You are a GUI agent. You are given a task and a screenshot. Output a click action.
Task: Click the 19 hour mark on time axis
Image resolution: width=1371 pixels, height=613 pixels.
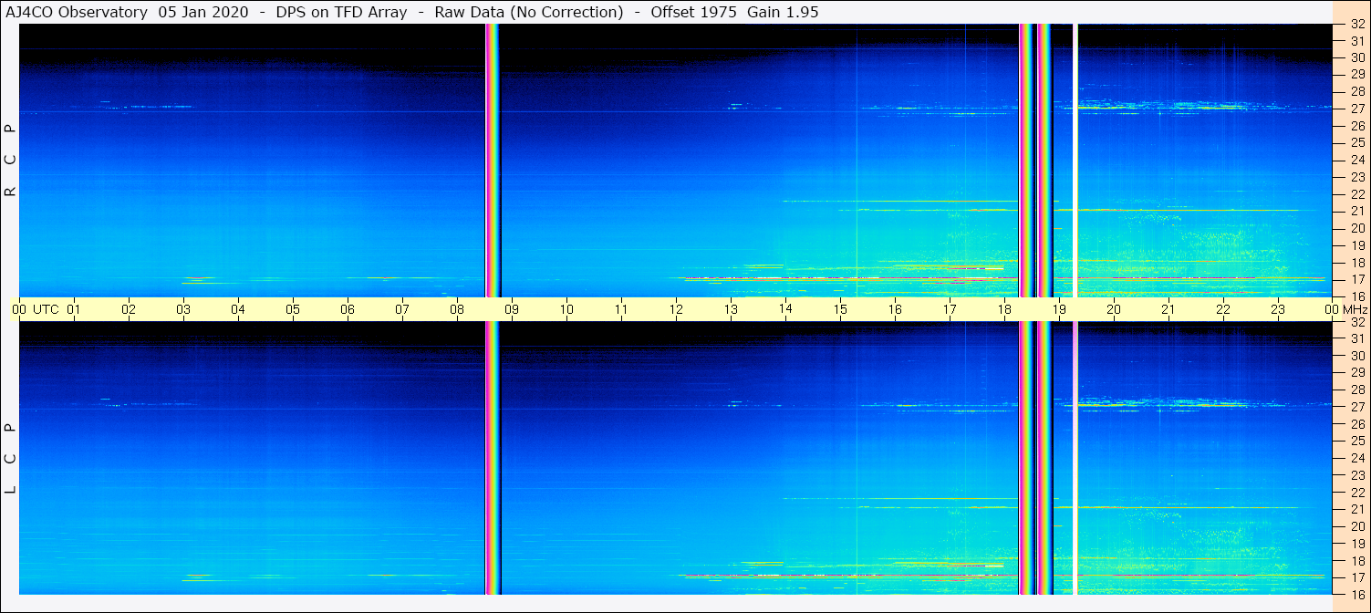[x=1059, y=309]
